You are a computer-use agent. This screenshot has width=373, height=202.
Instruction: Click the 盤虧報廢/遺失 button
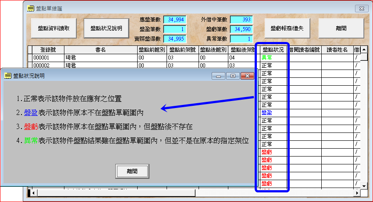[288, 28]
